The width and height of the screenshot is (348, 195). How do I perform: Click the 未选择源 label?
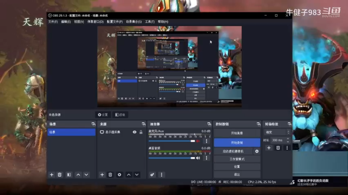coord(55,115)
